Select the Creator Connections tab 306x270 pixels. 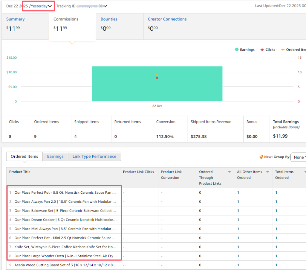coord(167,19)
